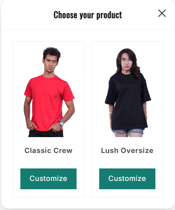The height and width of the screenshot is (210, 175).
Task: Customize the Classic Crew t-shirt
Action: tap(48, 179)
